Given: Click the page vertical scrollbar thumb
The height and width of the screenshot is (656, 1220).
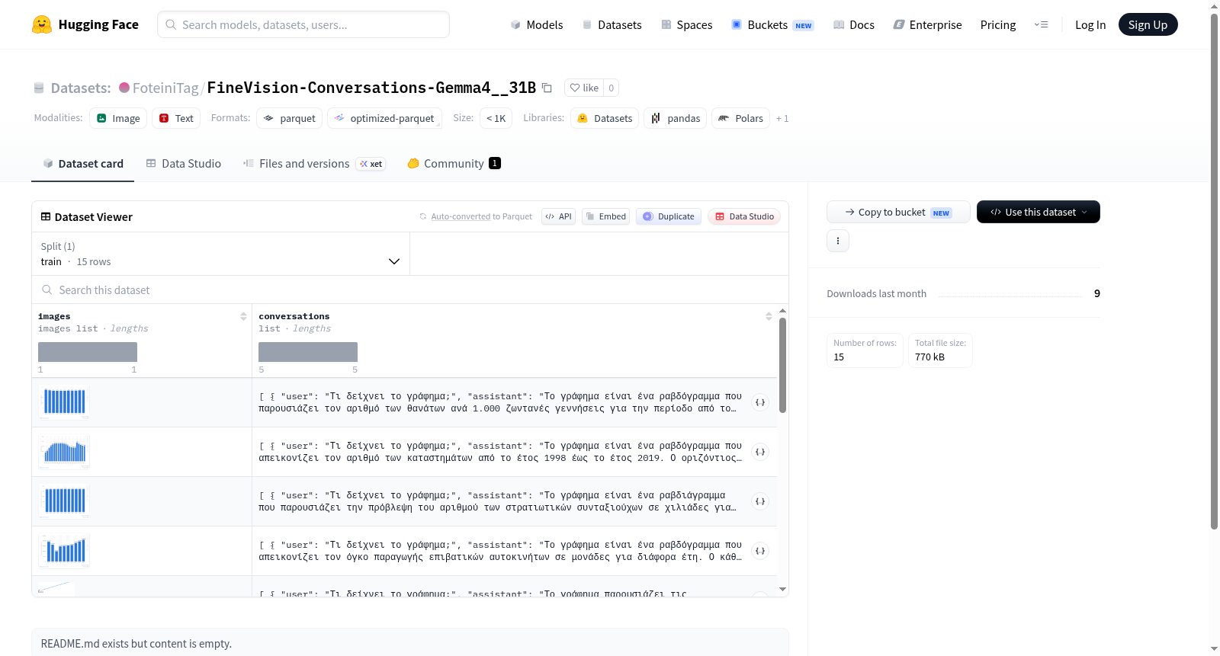Looking at the screenshot, I should click(1214, 270).
